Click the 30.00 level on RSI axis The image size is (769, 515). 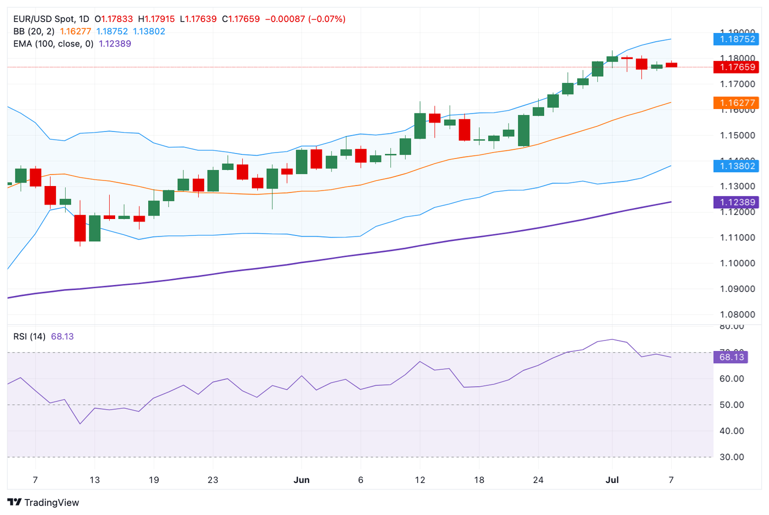pyautogui.click(x=731, y=457)
